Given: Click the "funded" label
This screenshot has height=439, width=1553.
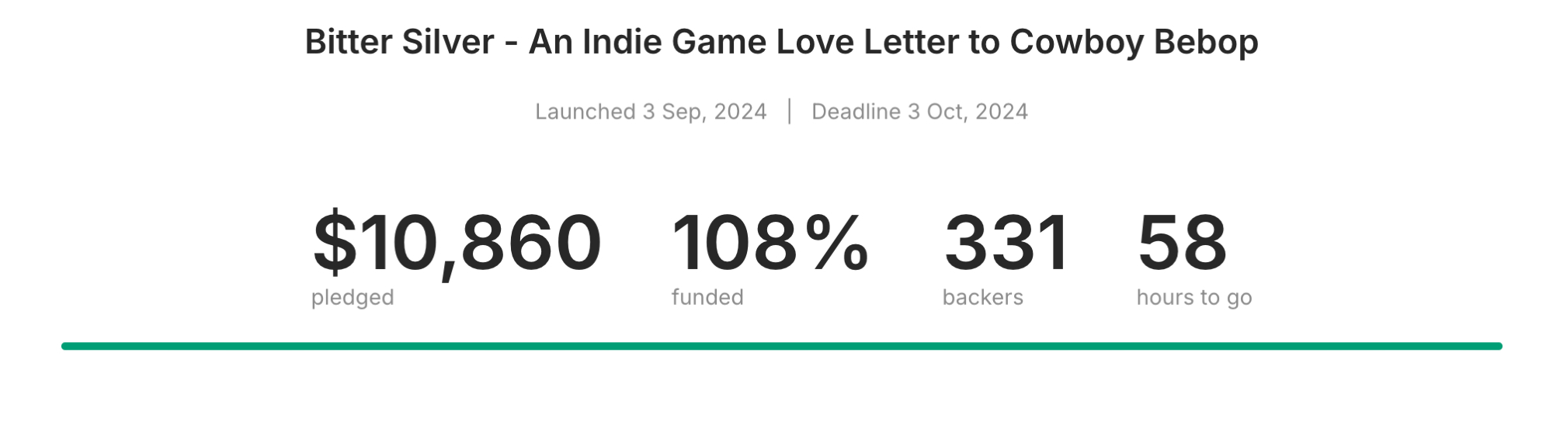Looking at the screenshot, I should 707,297.
